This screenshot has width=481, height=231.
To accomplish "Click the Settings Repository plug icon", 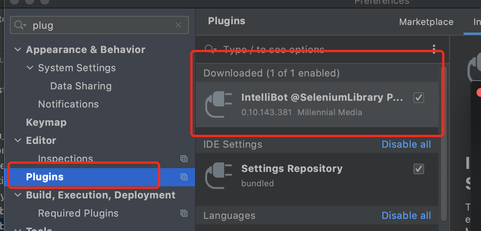I will pos(218,175).
